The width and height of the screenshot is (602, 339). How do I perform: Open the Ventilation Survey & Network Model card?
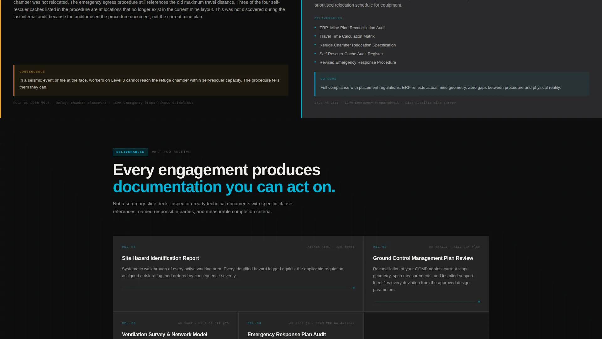(175, 326)
